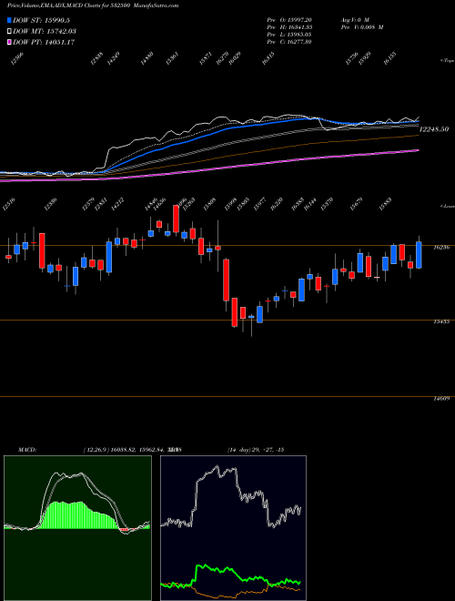Click the 12516 low value label
Viewport: 455px width, 601px height.
[9, 205]
